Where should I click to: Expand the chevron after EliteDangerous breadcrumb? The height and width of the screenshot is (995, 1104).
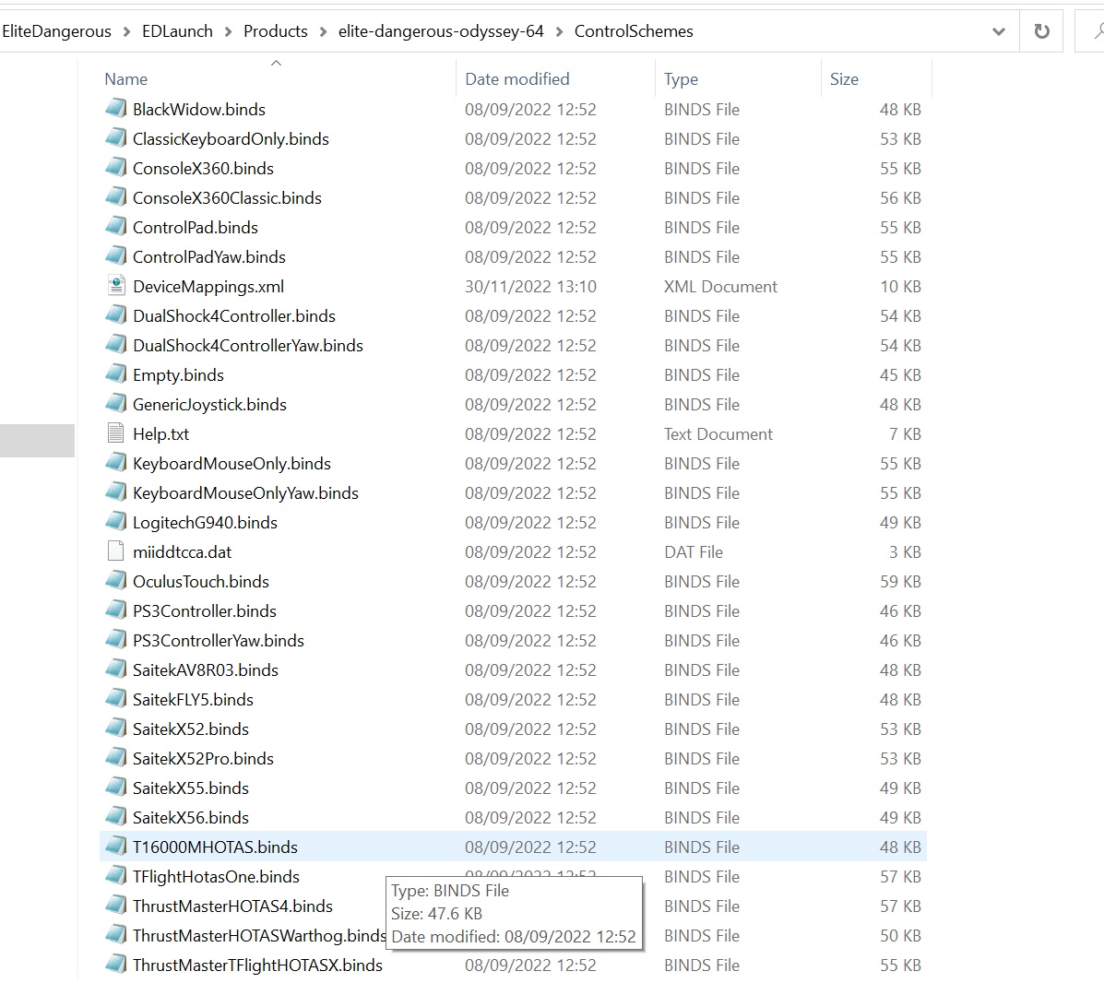point(126,31)
